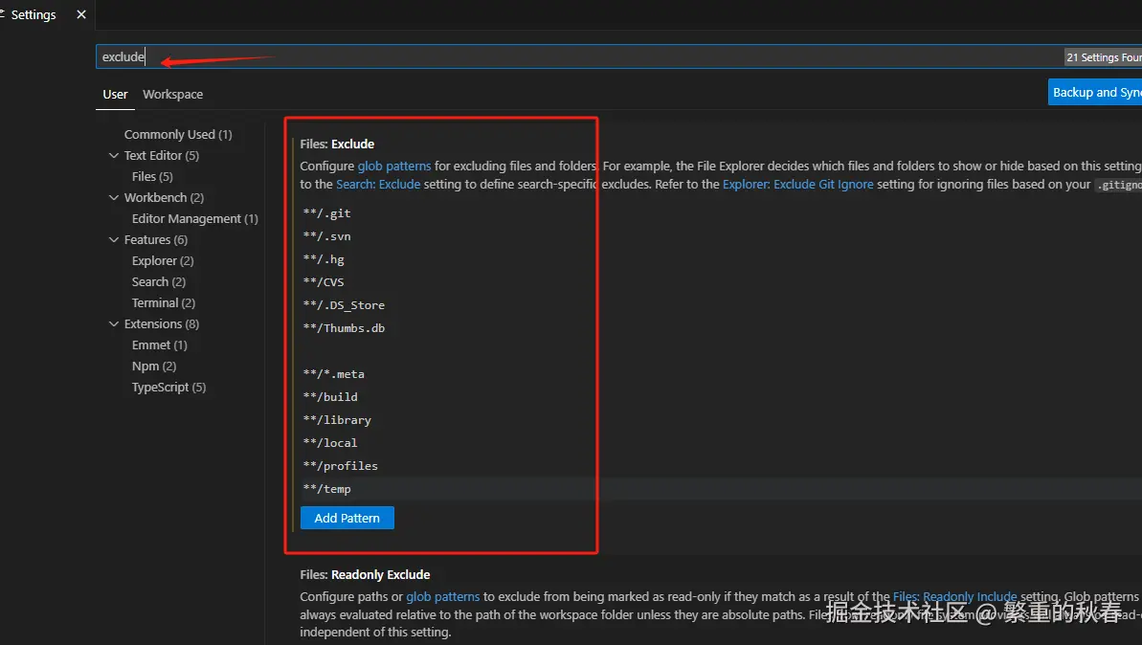Open Search (2) settings category

click(x=158, y=282)
